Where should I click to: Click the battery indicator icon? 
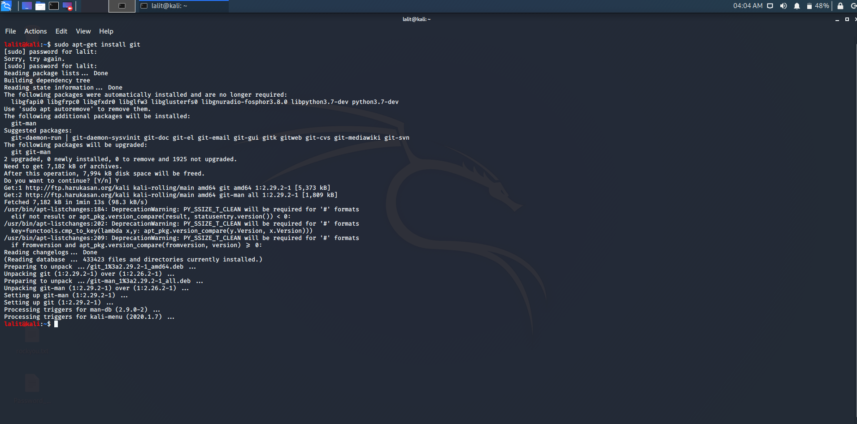(809, 6)
